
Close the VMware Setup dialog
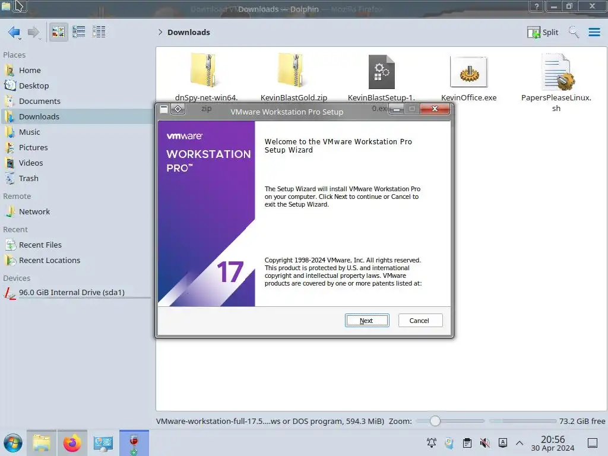click(435, 109)
